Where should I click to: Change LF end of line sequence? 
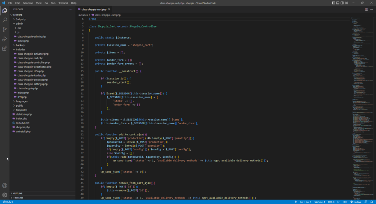(339, 202)
